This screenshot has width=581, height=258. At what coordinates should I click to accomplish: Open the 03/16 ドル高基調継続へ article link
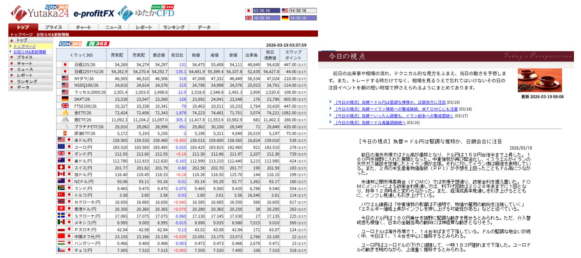point(369,123)
